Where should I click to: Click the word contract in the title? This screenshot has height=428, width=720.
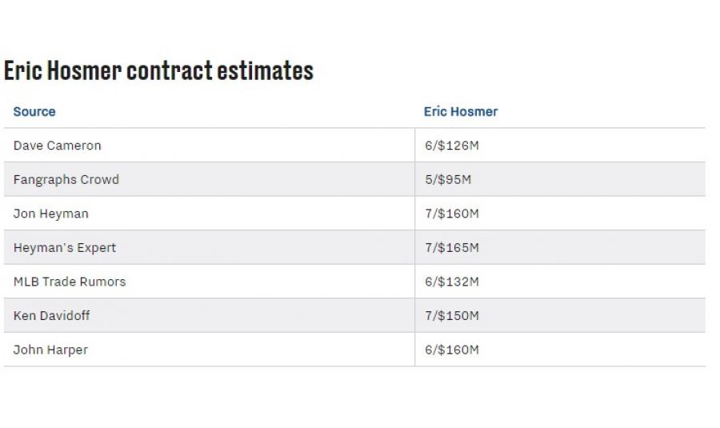pos(170,71)
